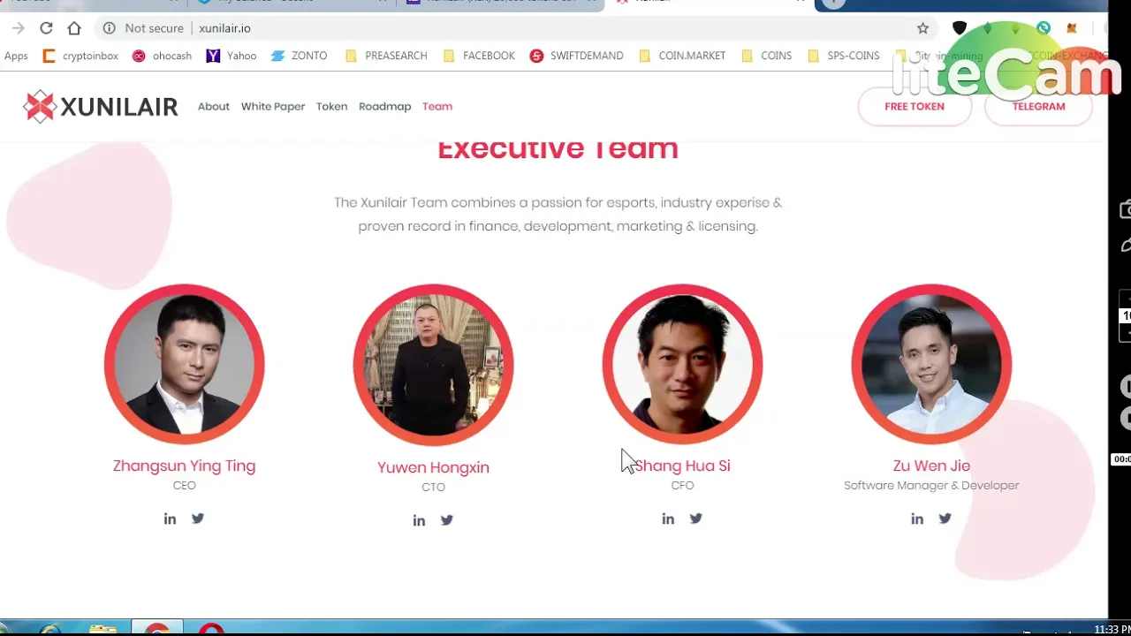Screen dimensions: 1131x636
Task: Click the Not secure info icon
Action: pyautogui.click(x=109, y=28)
